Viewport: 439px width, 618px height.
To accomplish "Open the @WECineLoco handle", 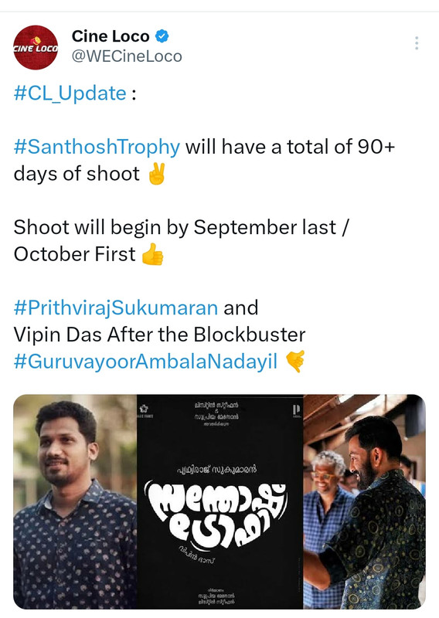I will click(127, 56).
